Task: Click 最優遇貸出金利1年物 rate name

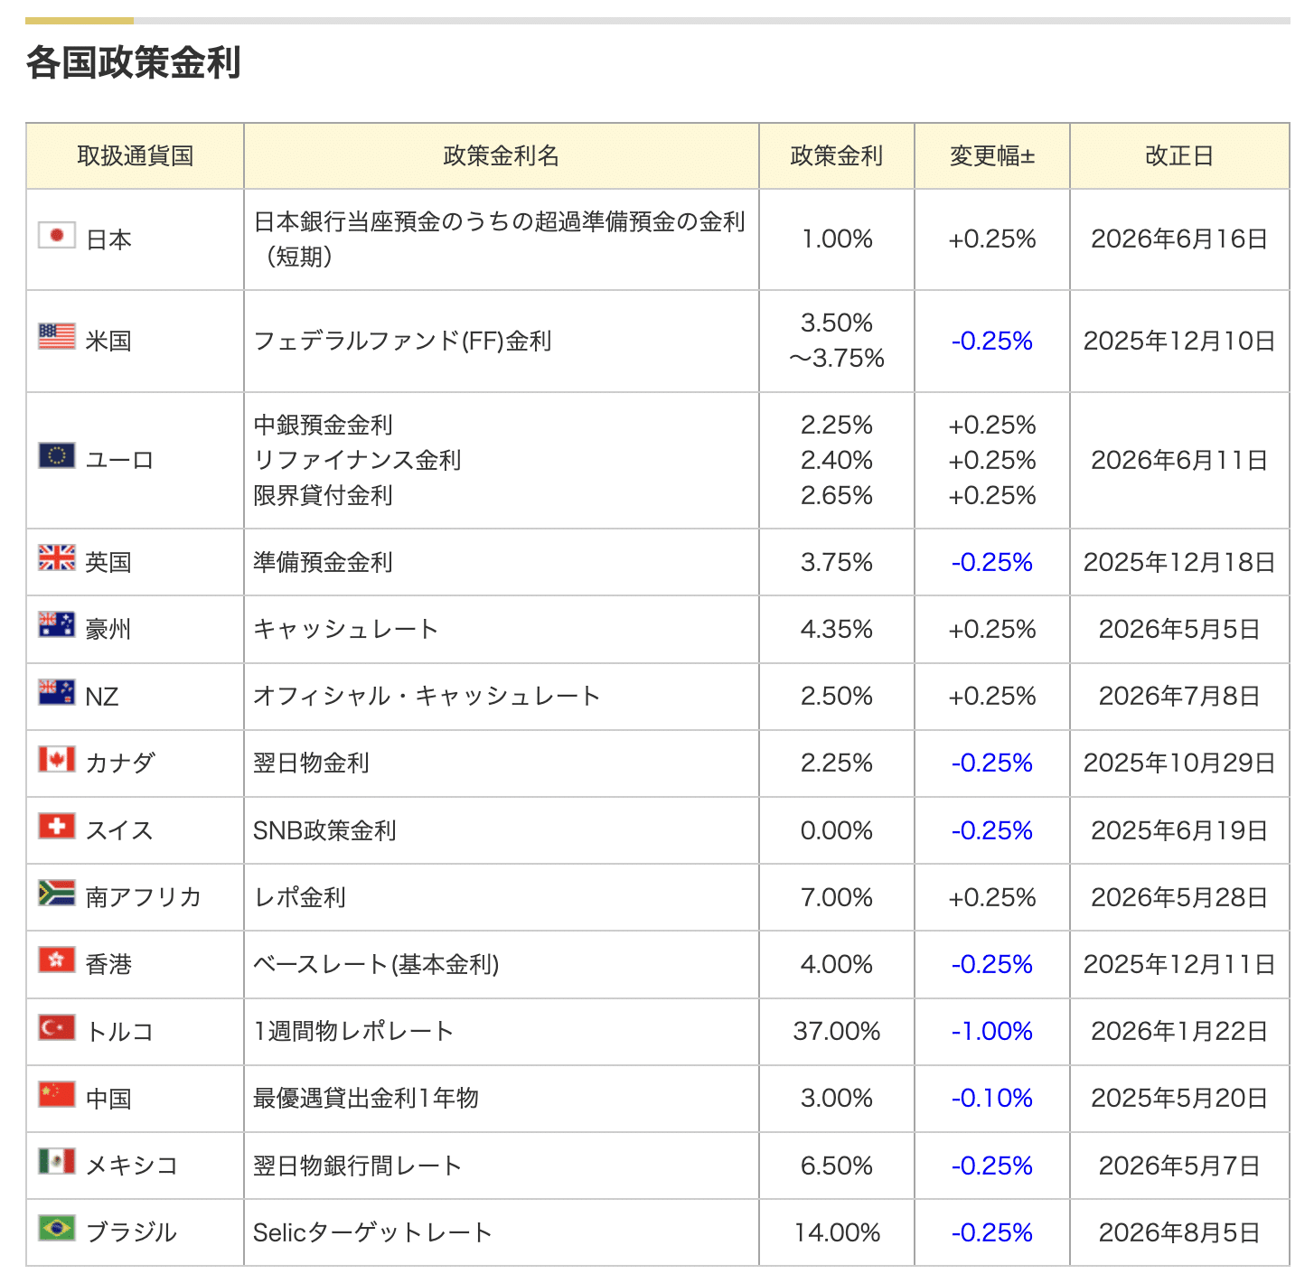Action: pos(366,1098)
